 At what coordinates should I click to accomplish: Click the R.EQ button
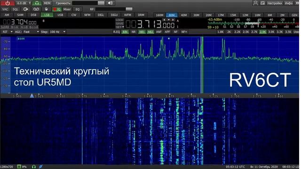(x=117, y=32)
